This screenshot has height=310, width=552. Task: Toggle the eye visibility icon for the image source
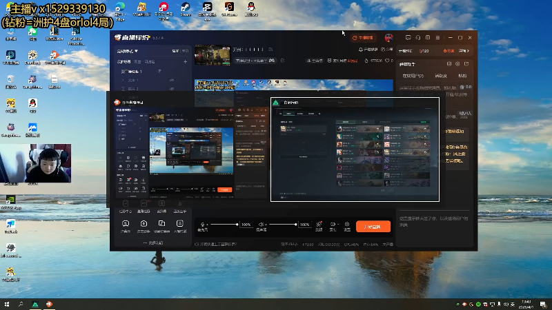(x=172, y=89)
